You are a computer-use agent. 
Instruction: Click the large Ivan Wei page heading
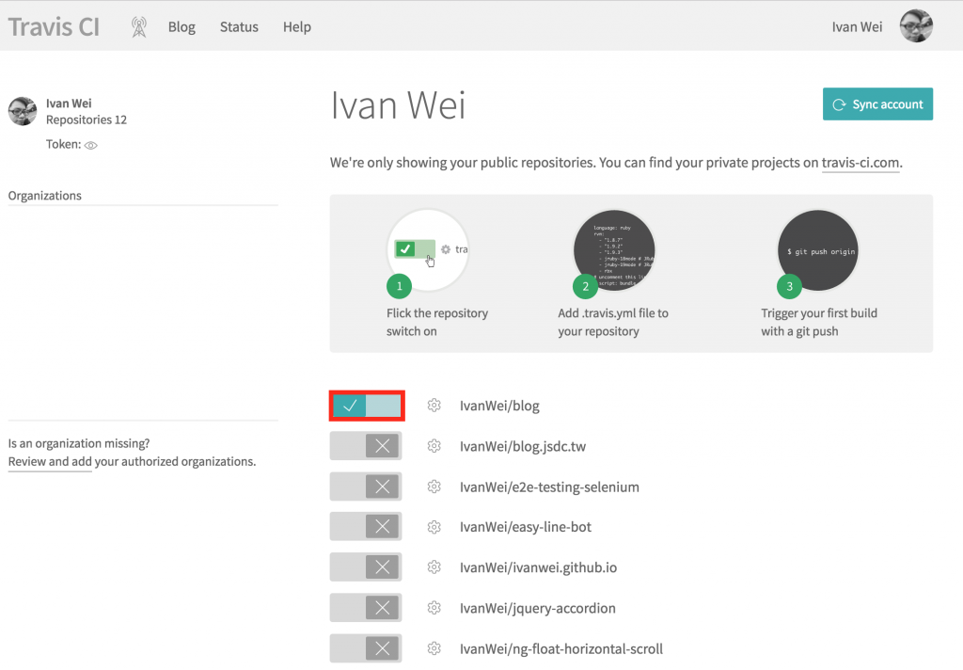[x=398, y=105]
